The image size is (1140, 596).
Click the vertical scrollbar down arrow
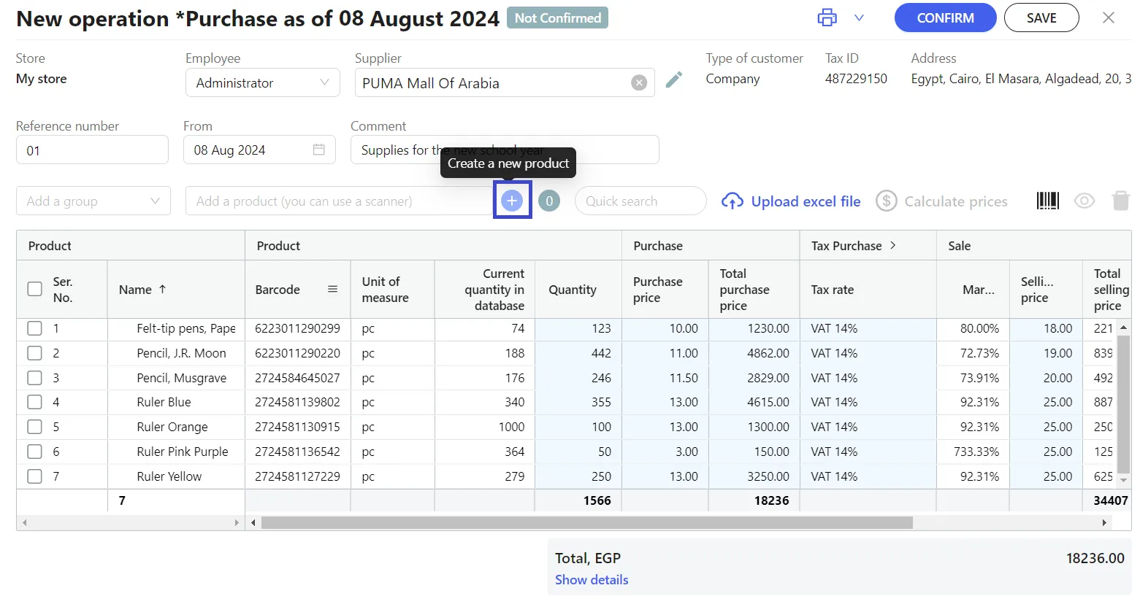(x=1124, y=480)
